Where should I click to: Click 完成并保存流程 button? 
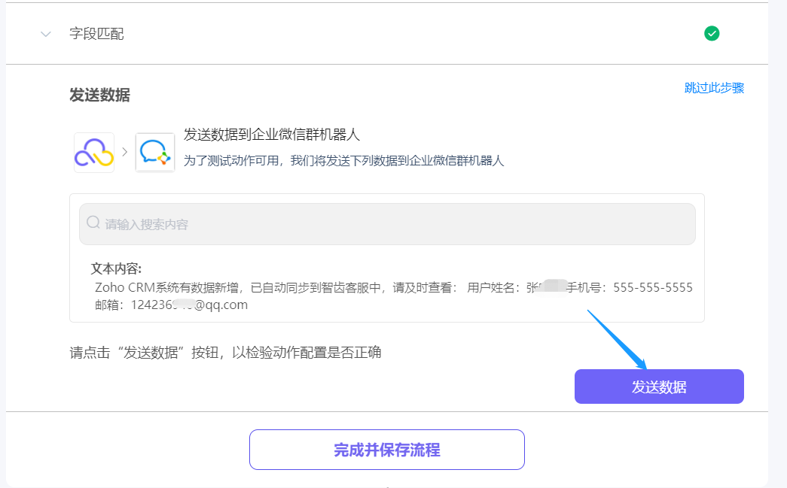(386, 450)
